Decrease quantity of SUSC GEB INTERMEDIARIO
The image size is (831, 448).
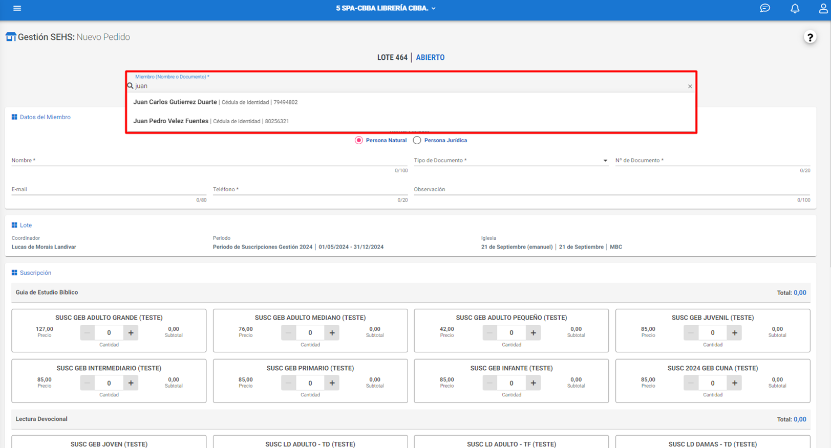click(x=87, y=383)
